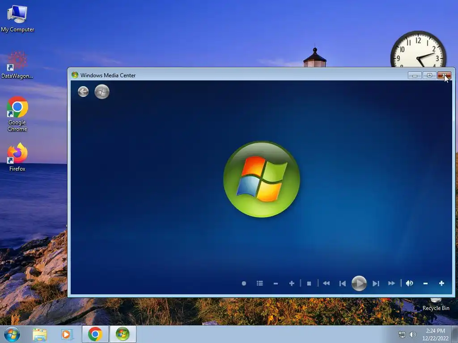
Task: Click the taskbar clock showing 2:24 PM
Action: pos(435,334)
